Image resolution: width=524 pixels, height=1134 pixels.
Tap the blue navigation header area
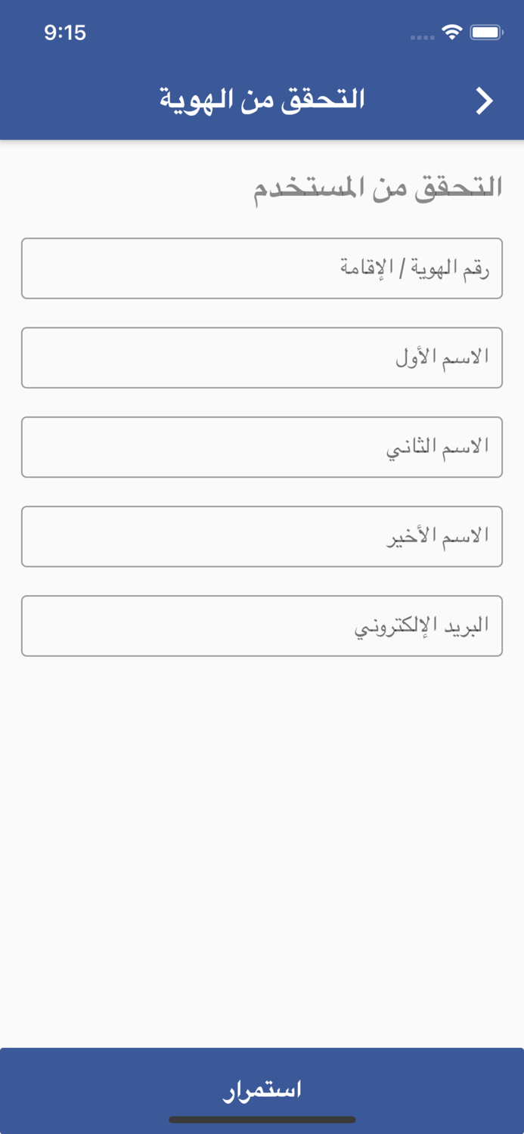click(x=262, y=98)
